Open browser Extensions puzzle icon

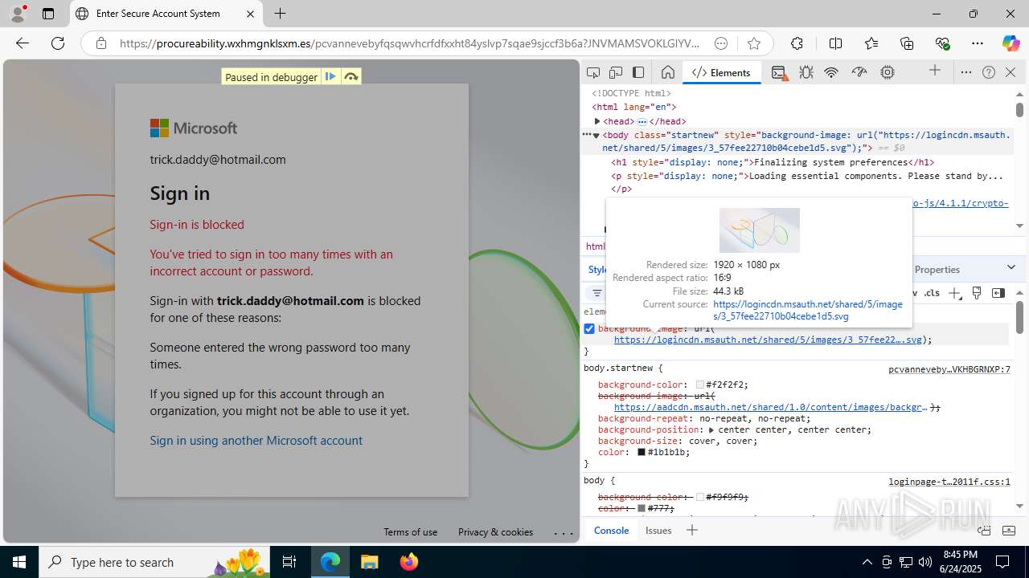pos(797,43)
